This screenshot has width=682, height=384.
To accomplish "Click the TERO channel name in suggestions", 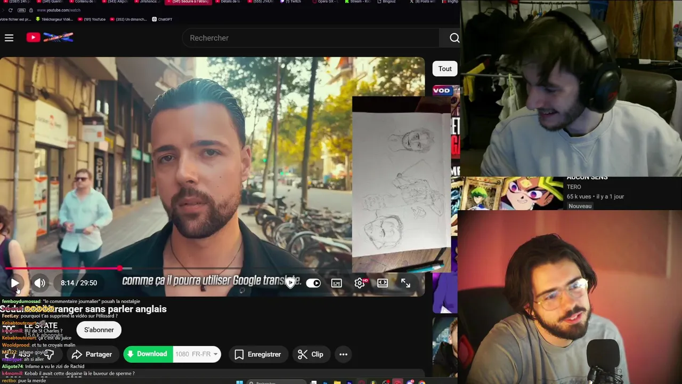I will (574, 187).
